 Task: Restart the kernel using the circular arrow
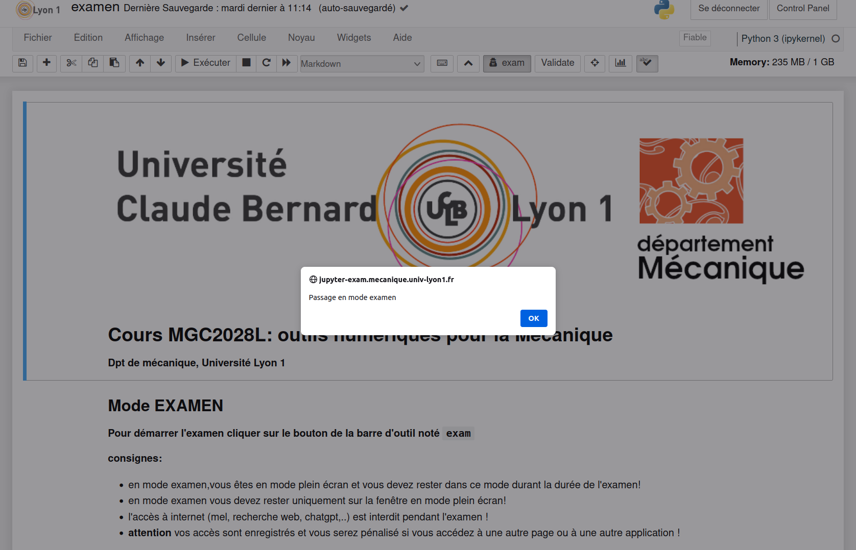point(266,63)
